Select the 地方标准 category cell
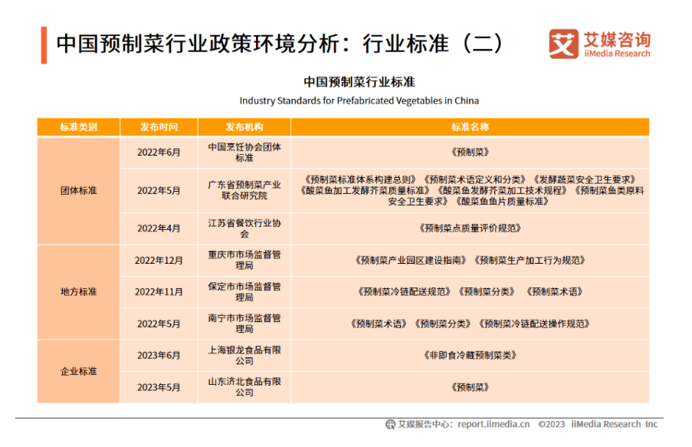Image resolution: width=692 pixels, height=447 pixels. [78, 292]
